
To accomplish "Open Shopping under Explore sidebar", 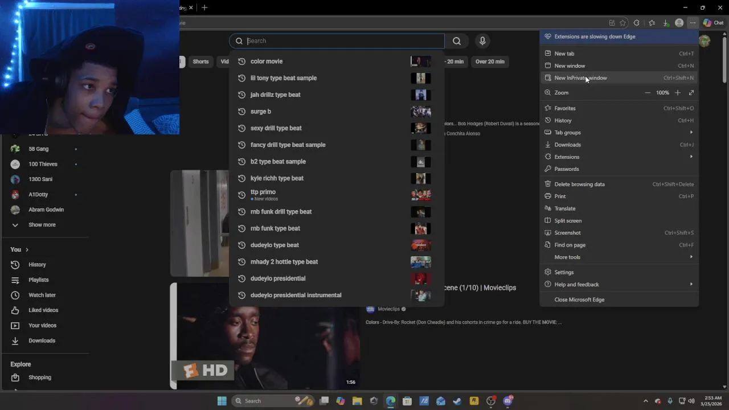I will click(x=44, y=378).
